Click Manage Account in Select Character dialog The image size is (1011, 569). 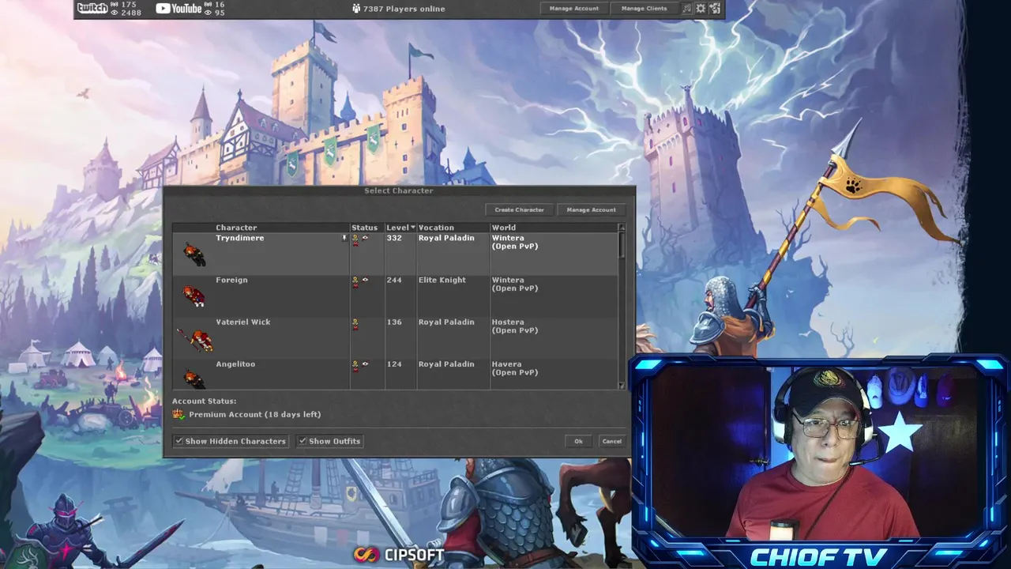[591, 209]
